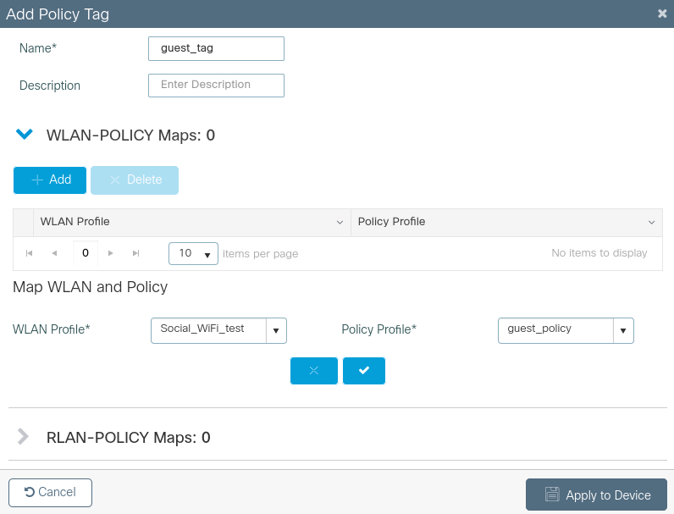Open the Policy Profile column filter menu

651,223
